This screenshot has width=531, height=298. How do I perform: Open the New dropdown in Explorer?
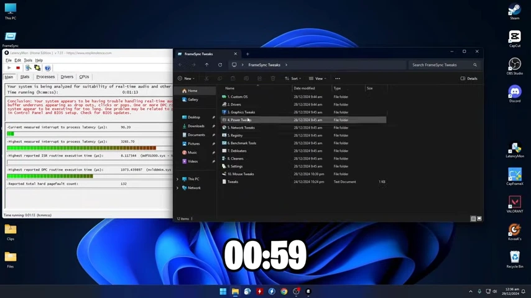(x=187, y=78)
